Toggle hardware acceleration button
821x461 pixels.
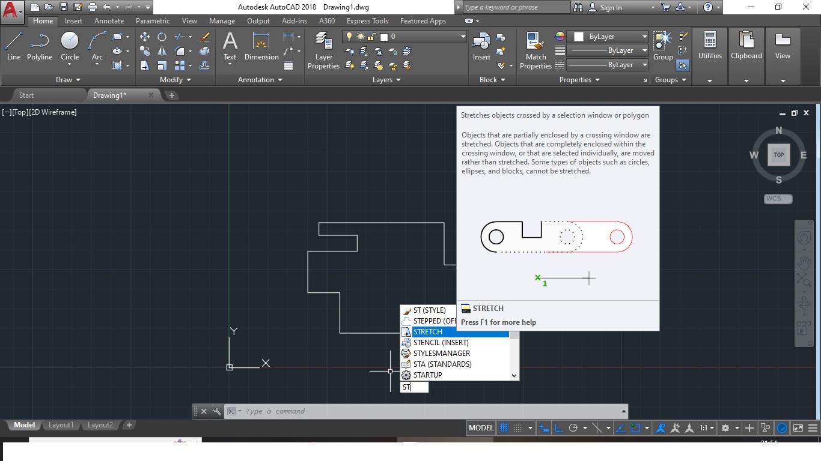(782, 428)
